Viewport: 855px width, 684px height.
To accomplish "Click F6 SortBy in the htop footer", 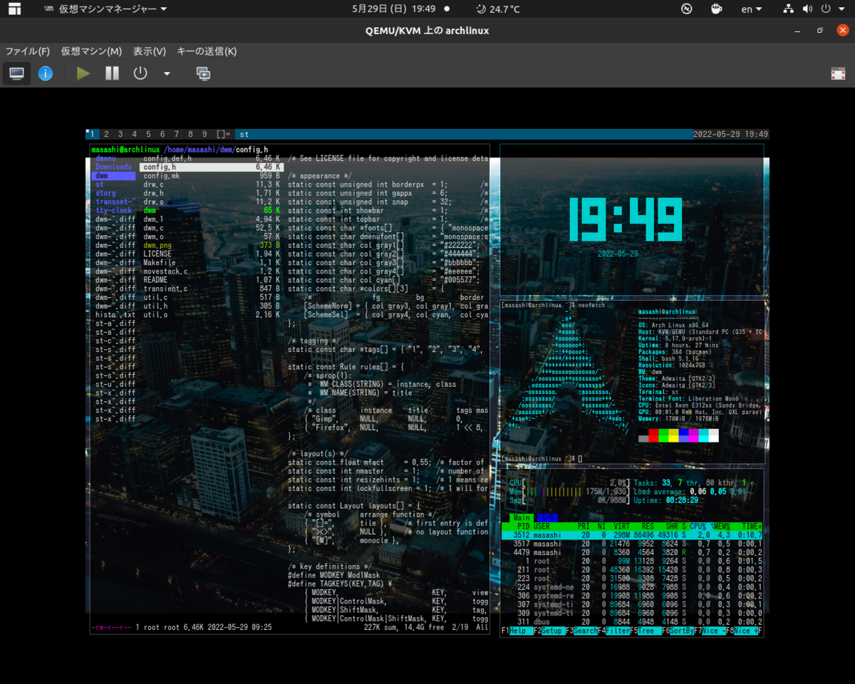I will [x=678, y=631].
